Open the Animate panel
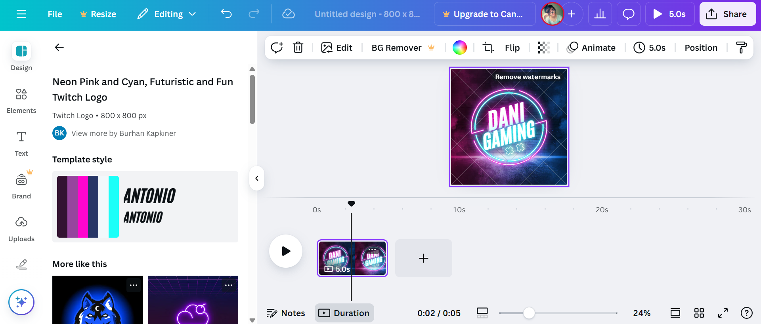 591,48
